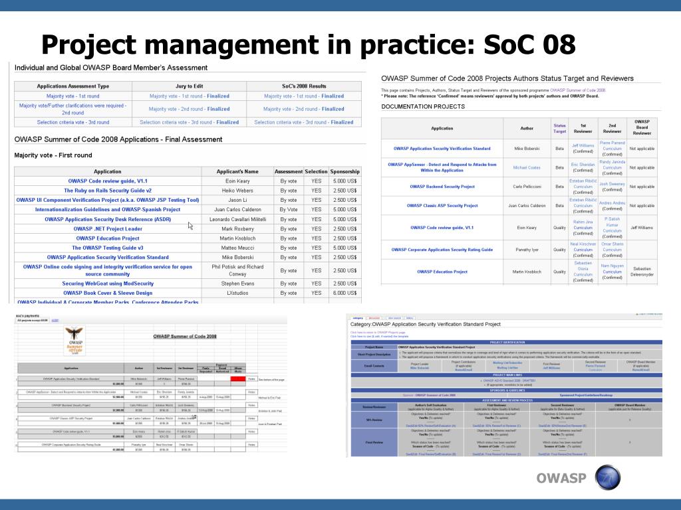Click 'DOCUMENTATION PROJECTS' heading
The image size is (681, 510).
[423, 107]
